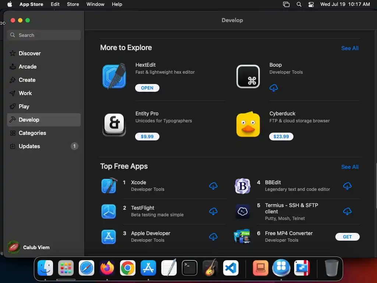Click the Cyberduck duck icon
Screen dimensions: 377x283
tap(248, 124)
